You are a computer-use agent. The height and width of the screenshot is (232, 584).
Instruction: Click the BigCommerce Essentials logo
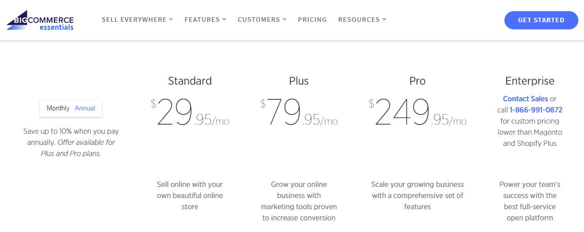[x=40, y=22]
